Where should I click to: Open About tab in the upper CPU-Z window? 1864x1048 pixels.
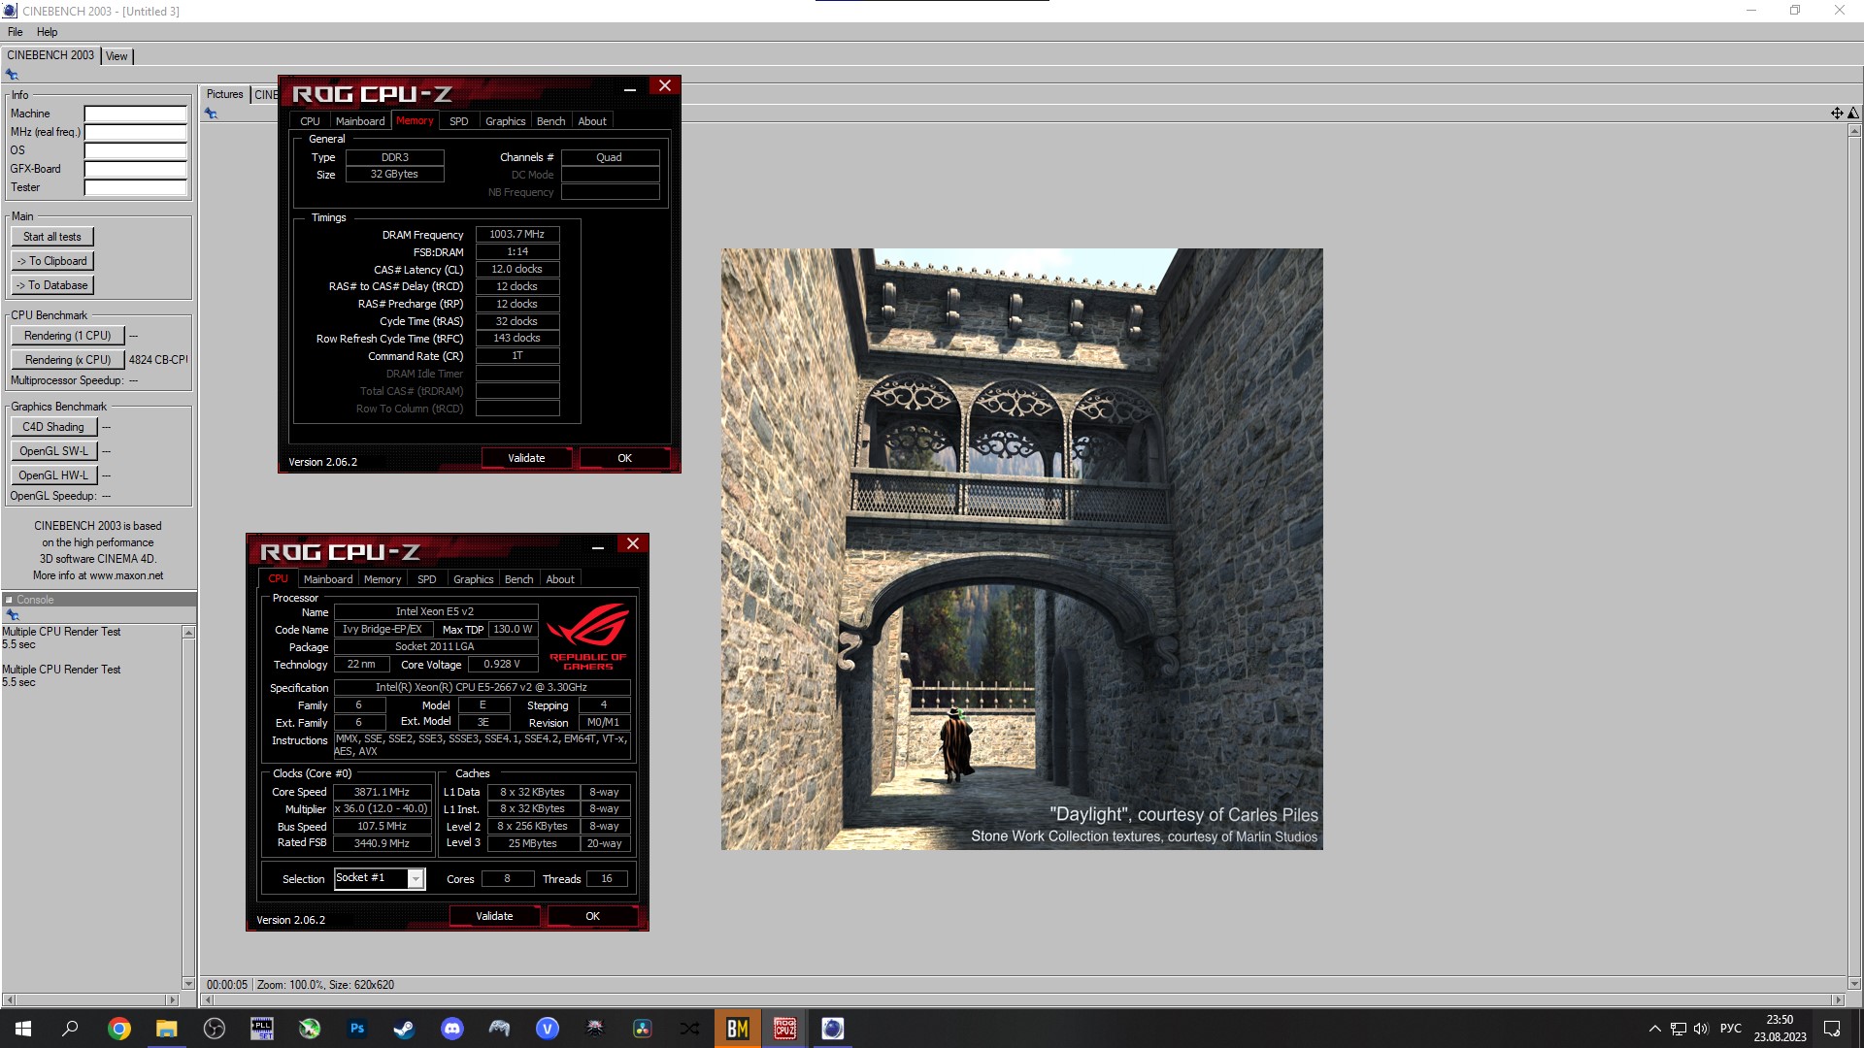(592, 121)
